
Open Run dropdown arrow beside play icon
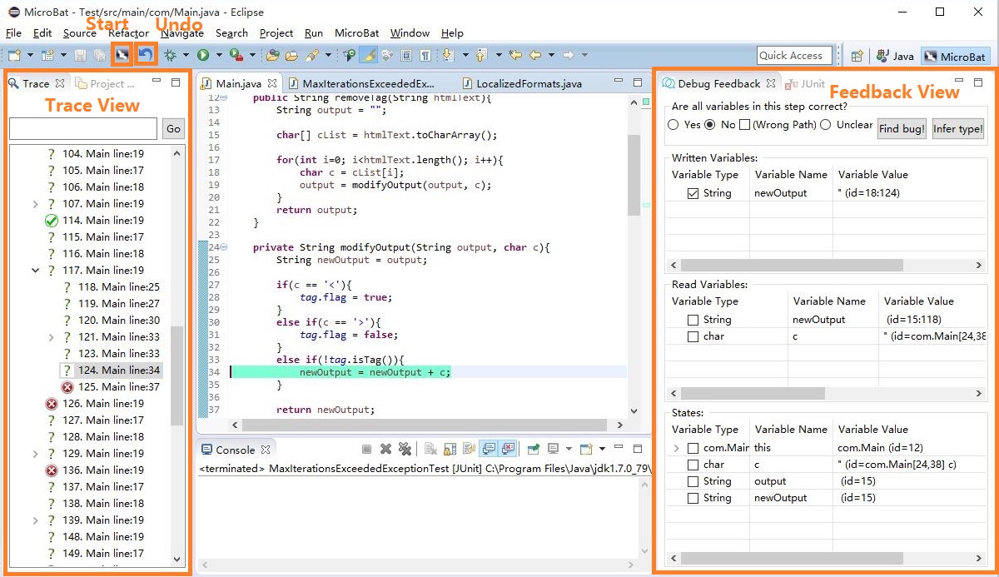[x=218, y=56]
